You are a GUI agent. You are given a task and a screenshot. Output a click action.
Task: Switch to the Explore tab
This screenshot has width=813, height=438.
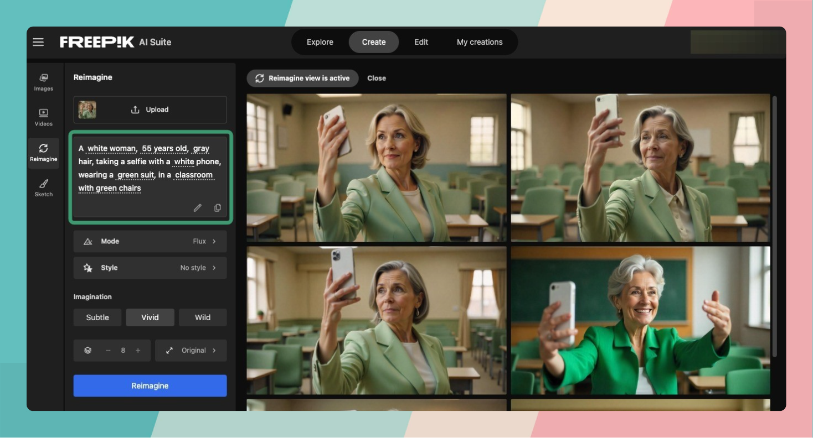pyautogui.click(x=320, y=42)
